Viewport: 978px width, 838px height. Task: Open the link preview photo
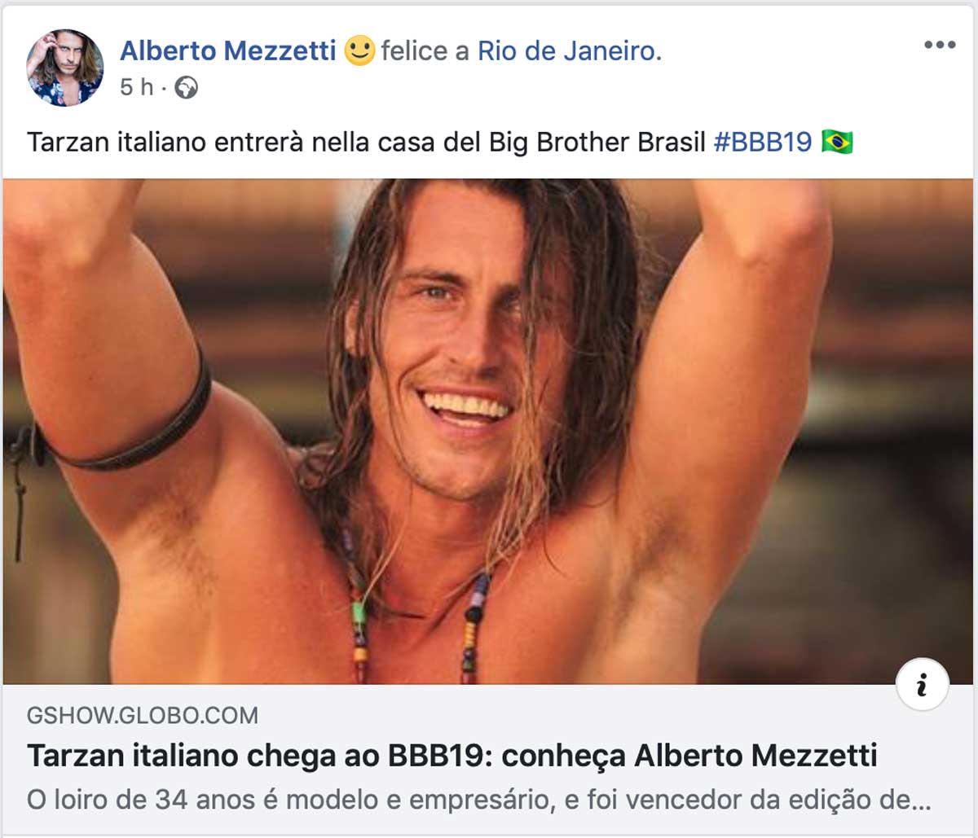[x=489, y=432]
